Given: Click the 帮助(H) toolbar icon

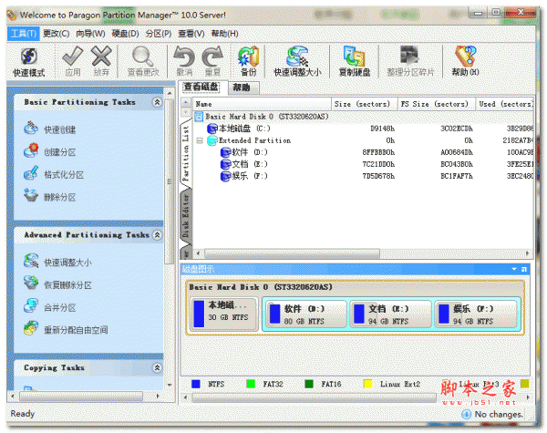Looking at the screenshot, I should [x=465, y=57].
